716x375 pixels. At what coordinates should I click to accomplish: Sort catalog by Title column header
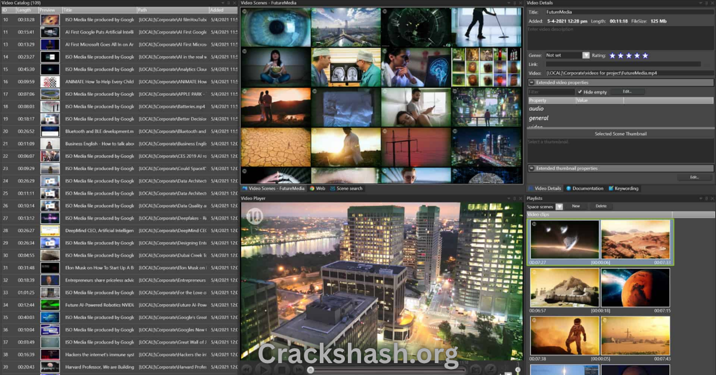pyautogui.click(x=99, y=10)
